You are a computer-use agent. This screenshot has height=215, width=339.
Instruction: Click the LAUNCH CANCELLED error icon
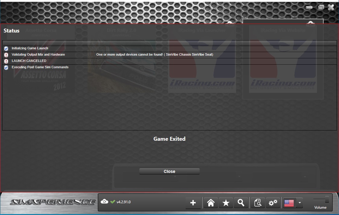click(6, 61)
